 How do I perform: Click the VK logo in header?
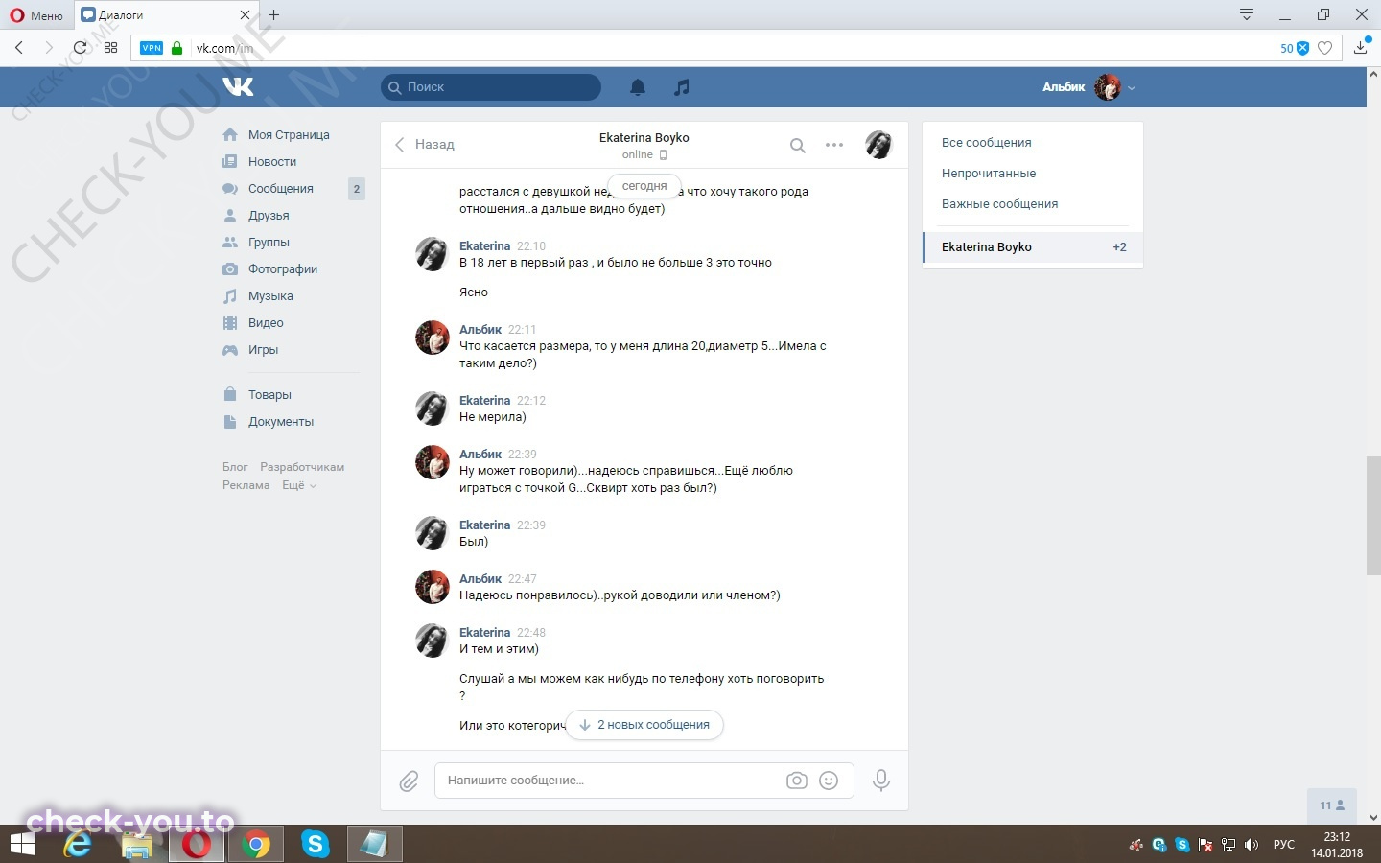239,86
